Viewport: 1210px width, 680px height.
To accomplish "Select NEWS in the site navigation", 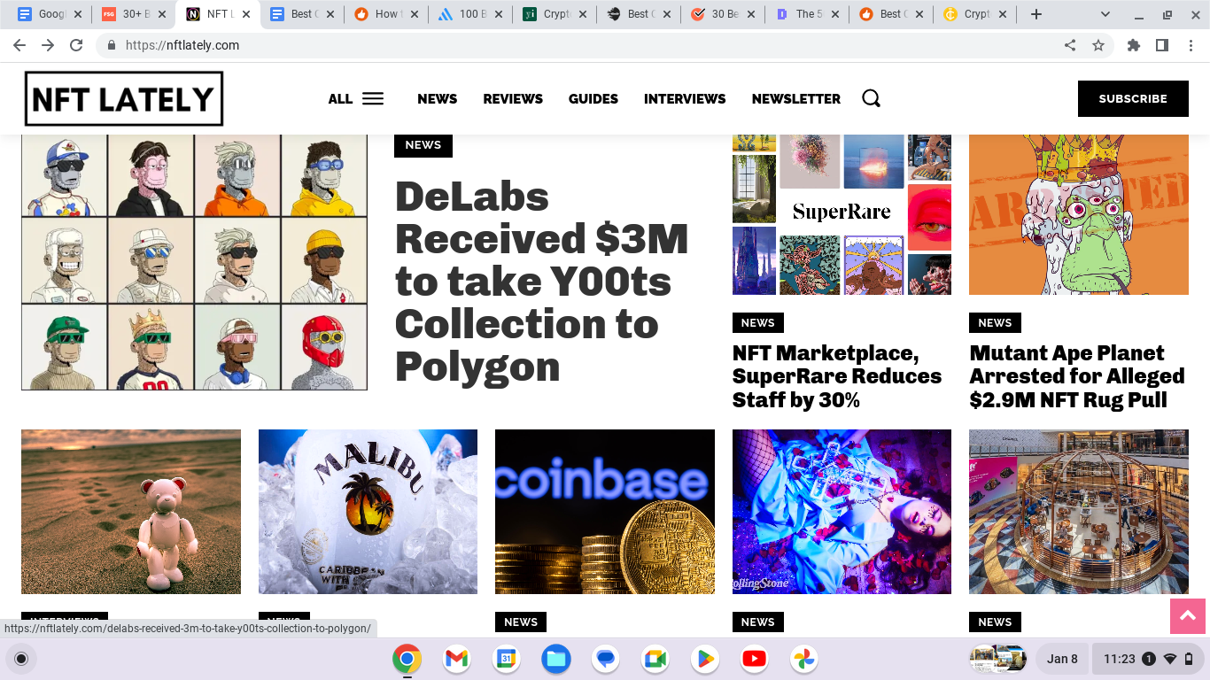I will tap(437, 98).
